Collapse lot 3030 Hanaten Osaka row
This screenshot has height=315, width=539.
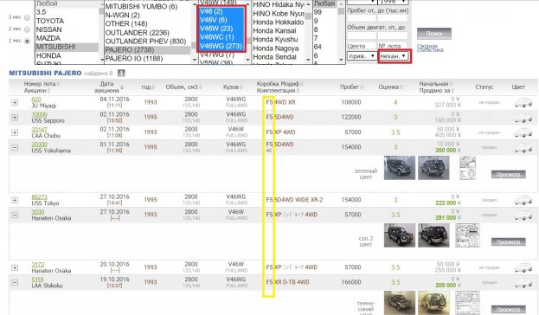point(15,215)
